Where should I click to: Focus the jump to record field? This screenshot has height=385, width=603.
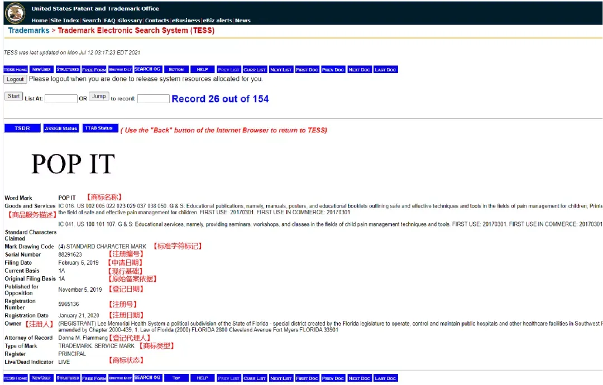coord(154,99)
